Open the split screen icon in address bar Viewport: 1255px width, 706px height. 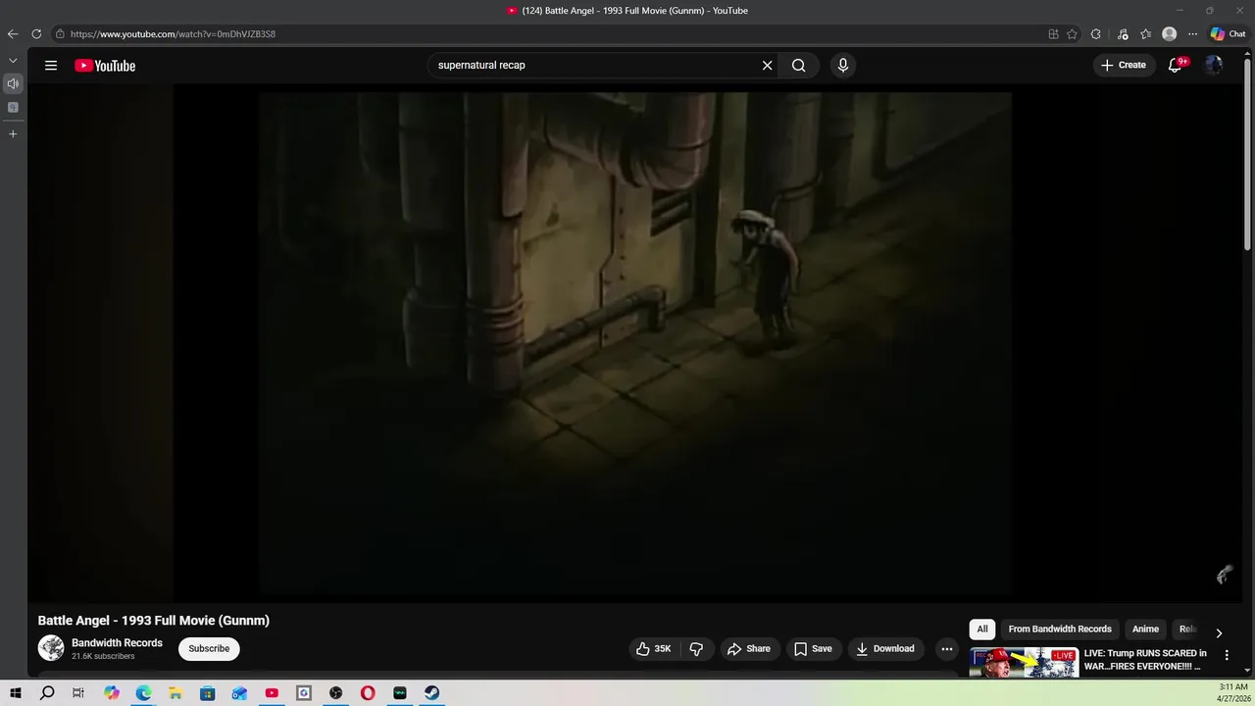point(1054,34)
